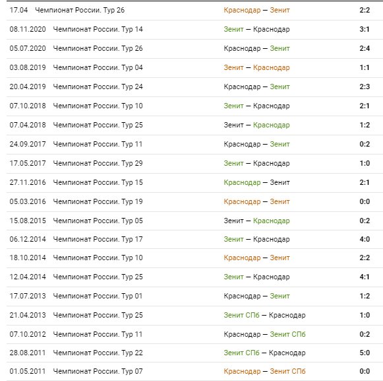The width and height of the screenshot is (383, 381).
Task: Click the 4:0 score from 06.12.2014
Action: pos(365,239)
